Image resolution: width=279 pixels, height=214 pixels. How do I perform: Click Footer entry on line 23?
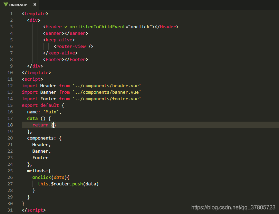click(x=40, y=158)
